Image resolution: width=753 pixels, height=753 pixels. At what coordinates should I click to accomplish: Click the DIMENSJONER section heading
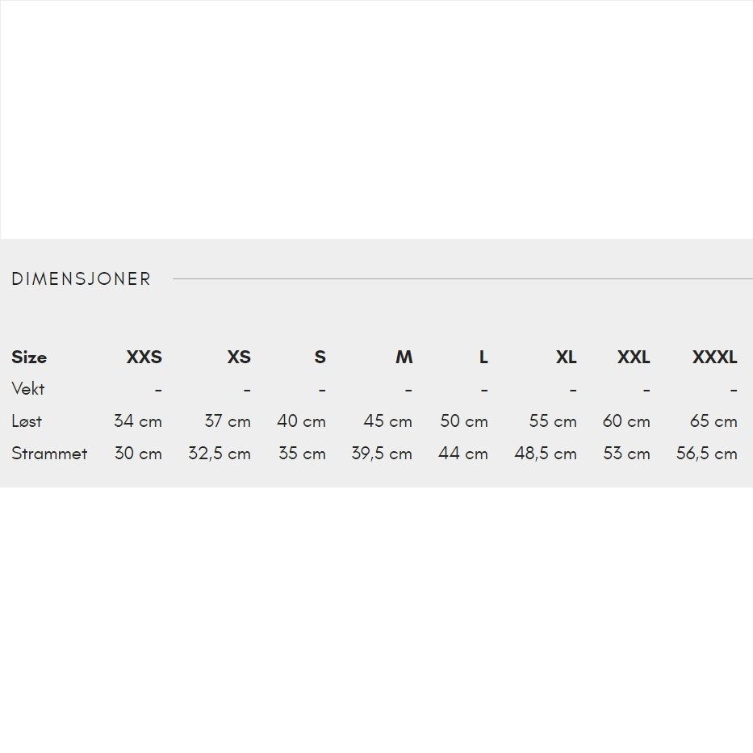82,279
